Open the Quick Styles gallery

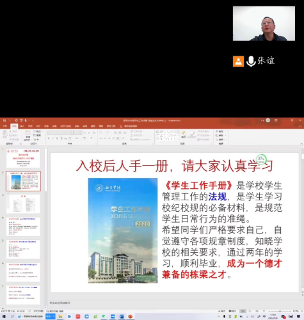click(191, 134)
